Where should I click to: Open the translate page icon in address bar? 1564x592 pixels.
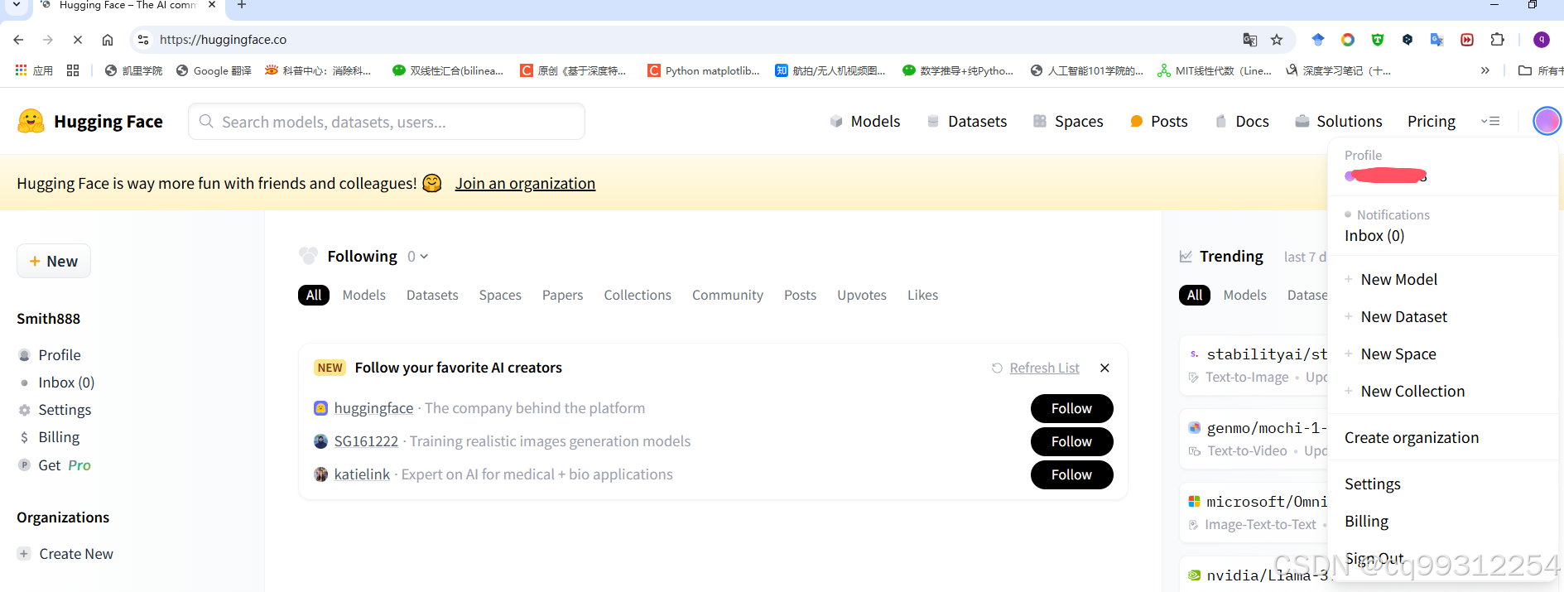(1250, 40)
